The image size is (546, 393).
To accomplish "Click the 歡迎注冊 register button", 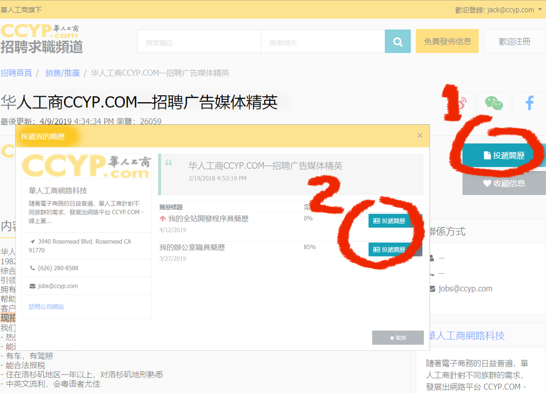I will (x=515, y=41).
